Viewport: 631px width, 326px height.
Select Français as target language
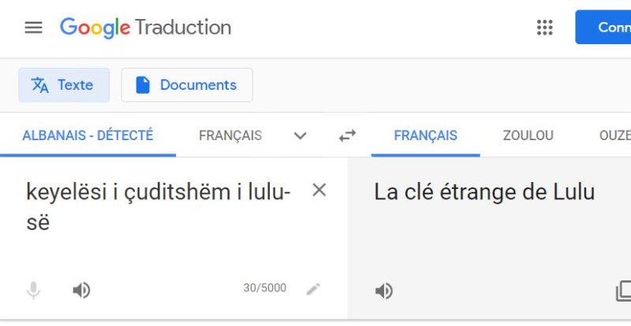click(x=425, y=135)
